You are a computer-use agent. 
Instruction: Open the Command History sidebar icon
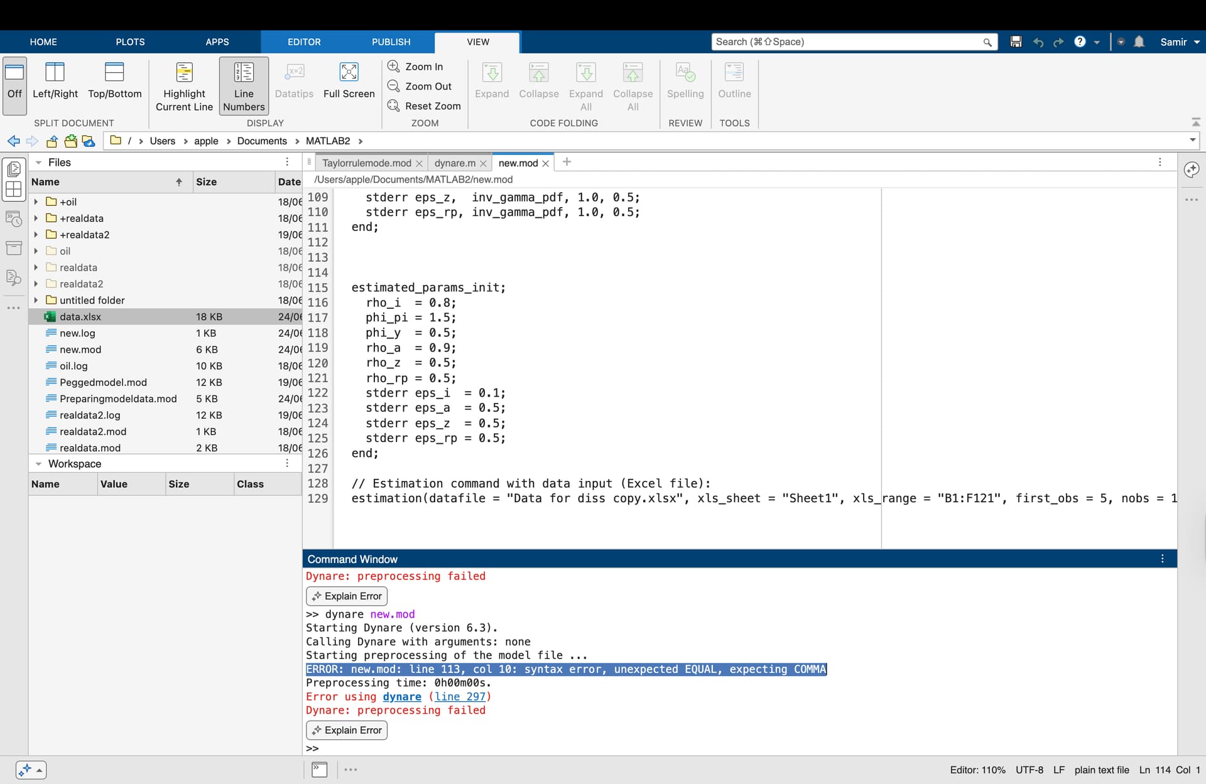point(14,220)
